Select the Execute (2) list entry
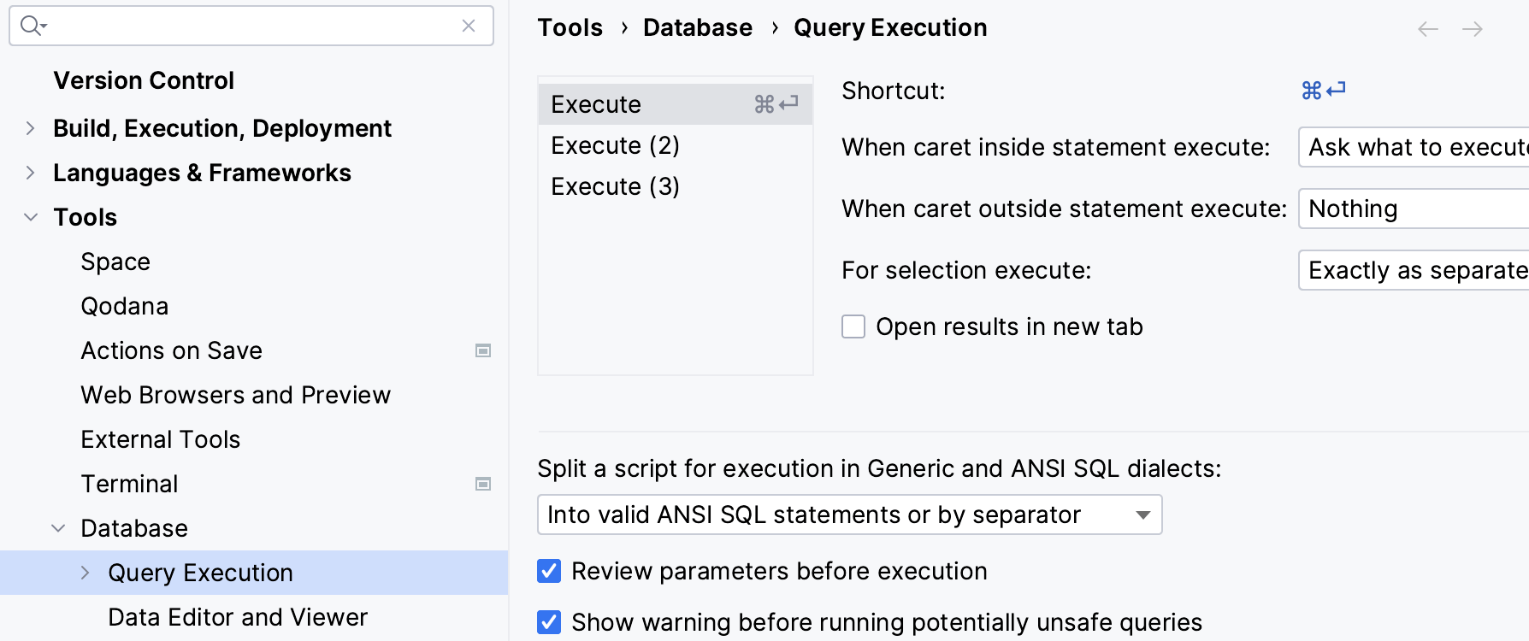This screenshot has height=641, width=1529. coord(615,145)
